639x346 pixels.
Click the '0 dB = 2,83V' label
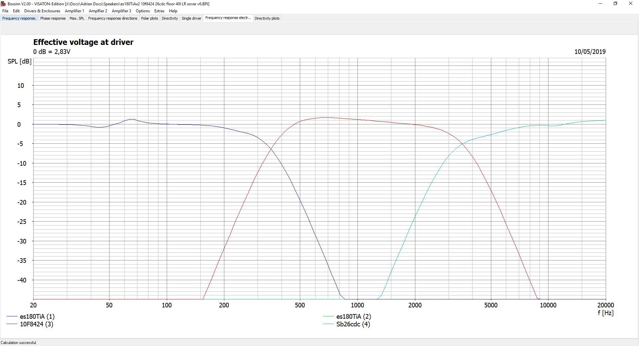[52, 52]
